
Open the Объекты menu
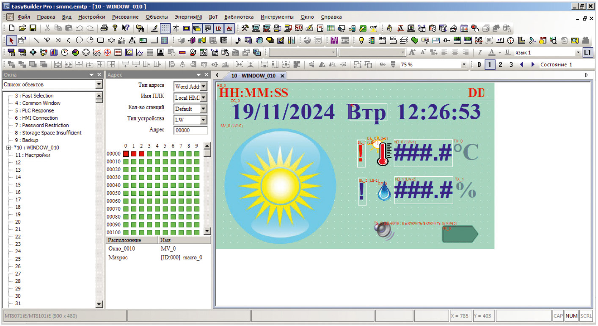[156, 17]
